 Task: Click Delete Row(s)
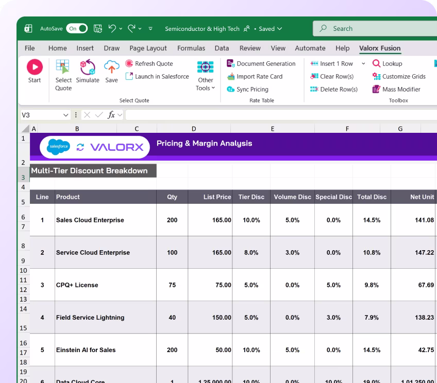point(334,89)
